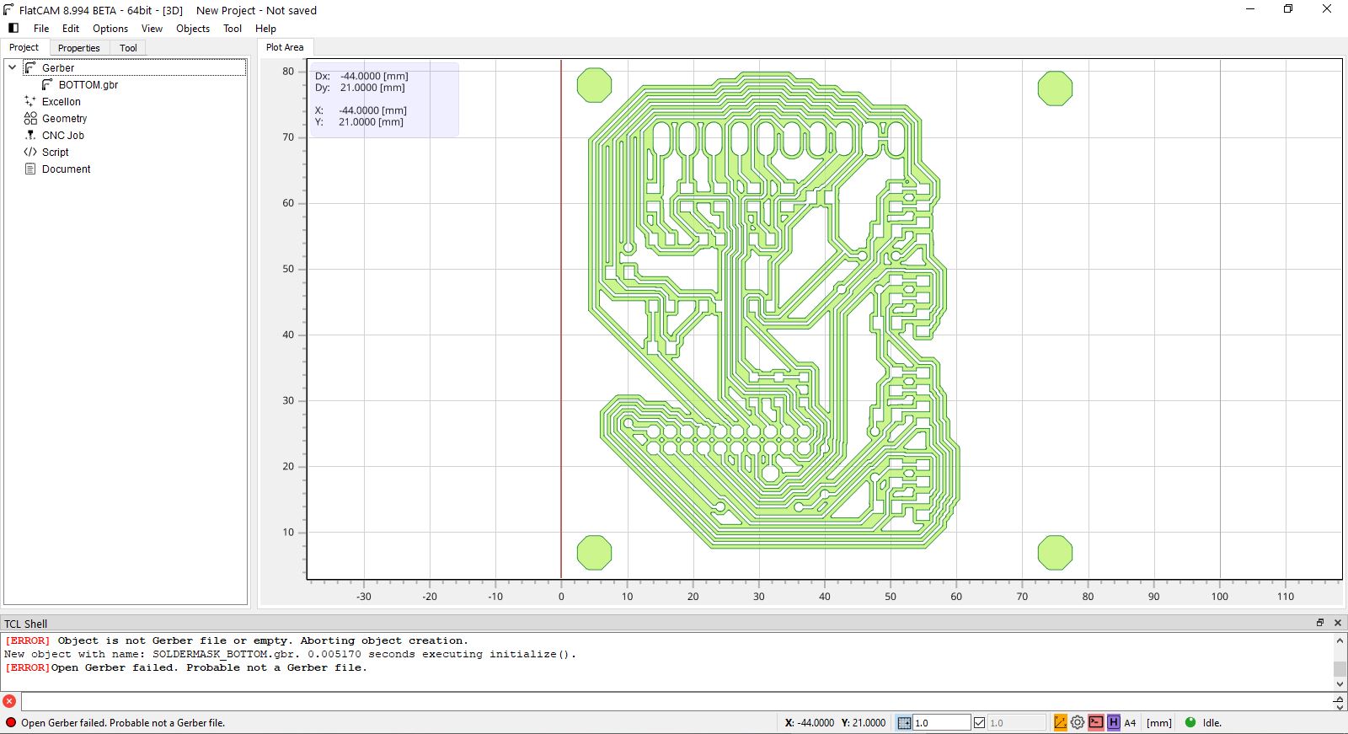
Task: Collapse the Gerber tree group
Action: [x=13, y=67]
